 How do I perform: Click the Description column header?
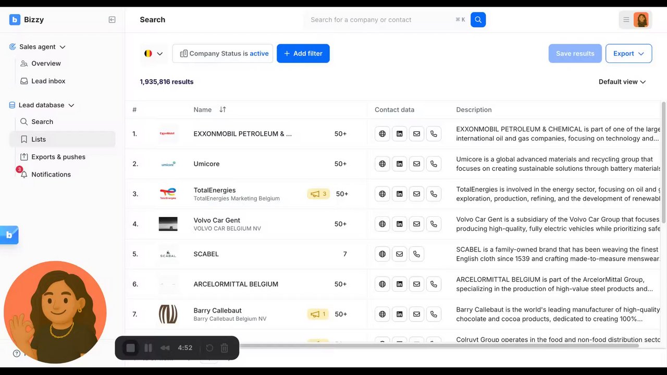pyautogui.click(x=474, y=110)
